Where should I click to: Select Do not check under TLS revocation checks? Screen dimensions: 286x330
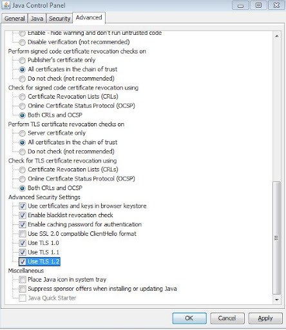coord(22,151)
